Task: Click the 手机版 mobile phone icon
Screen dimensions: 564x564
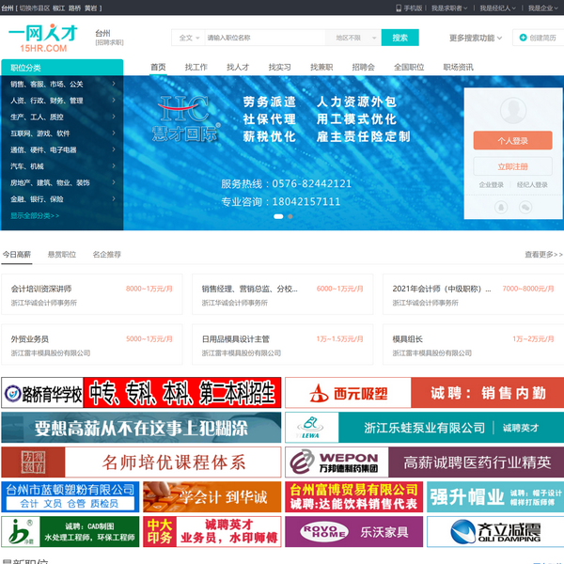Action: tap(399, 8)
